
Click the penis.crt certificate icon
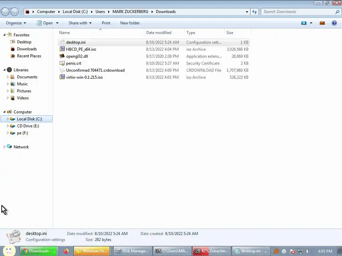click(x=62, y=63)
